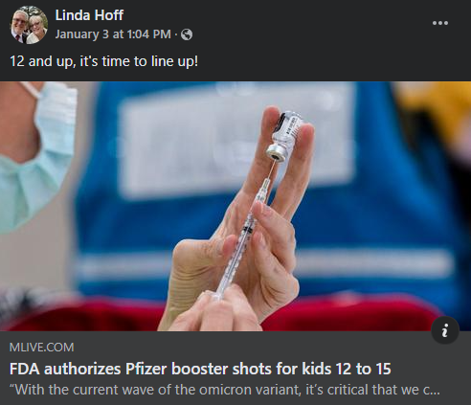Open the three-dots post options menu
The image size is (471, 405).
pos(440,23)
